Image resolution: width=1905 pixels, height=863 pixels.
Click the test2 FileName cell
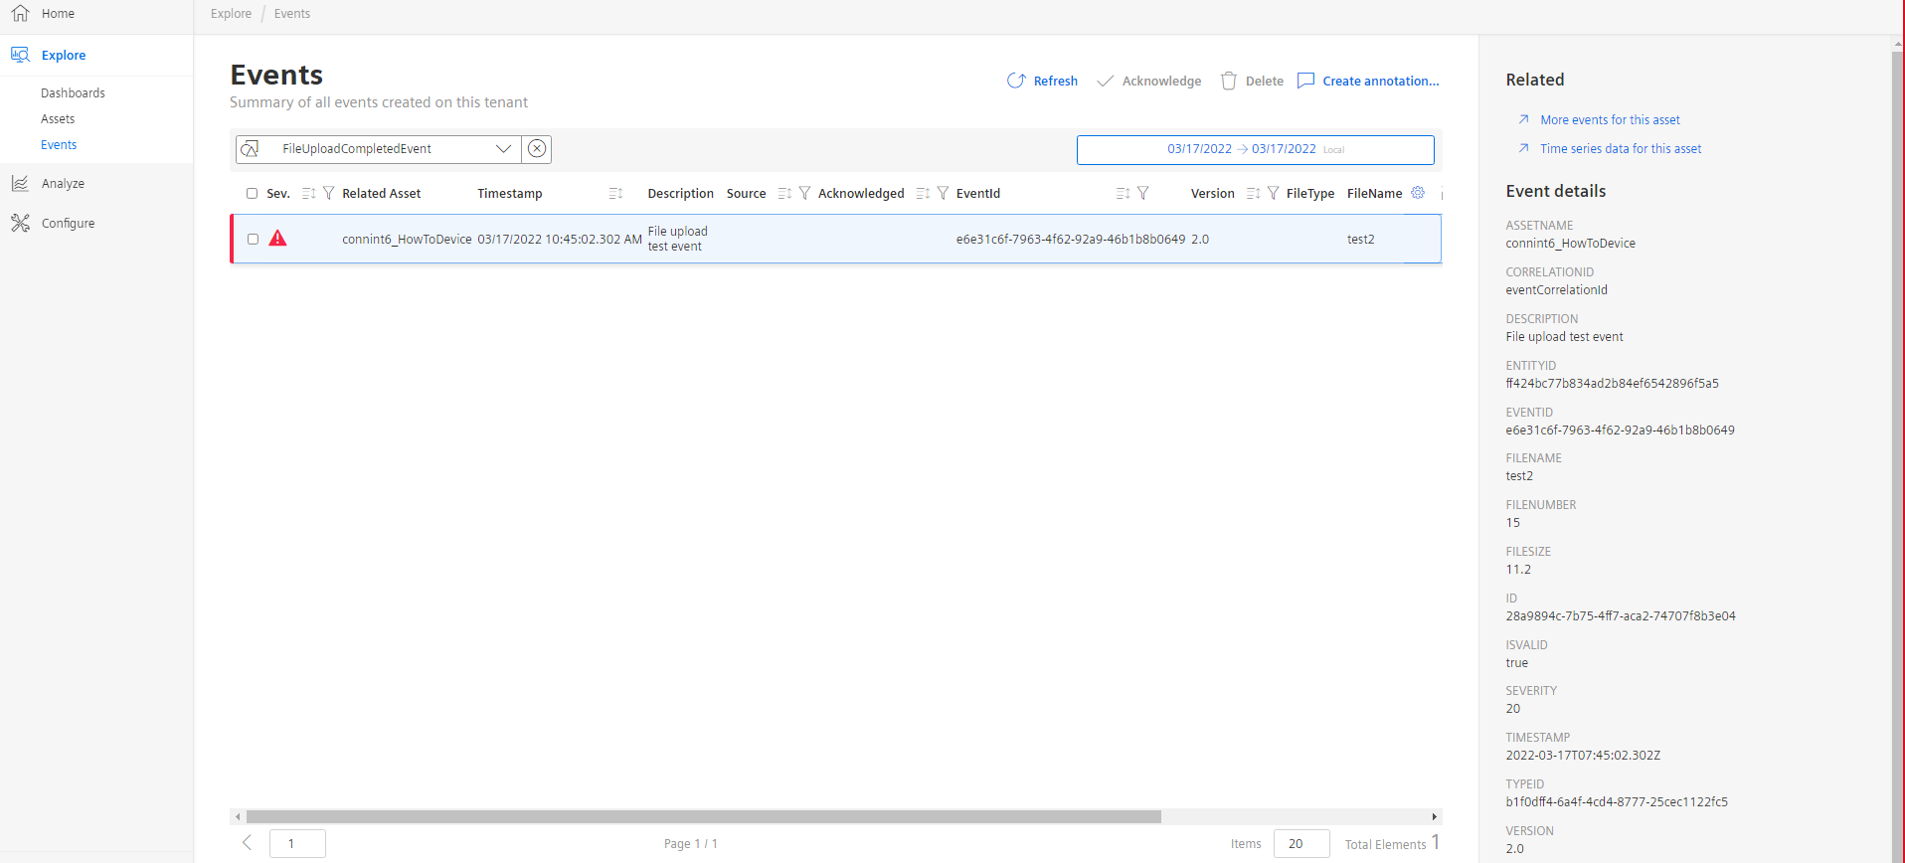1360,240
